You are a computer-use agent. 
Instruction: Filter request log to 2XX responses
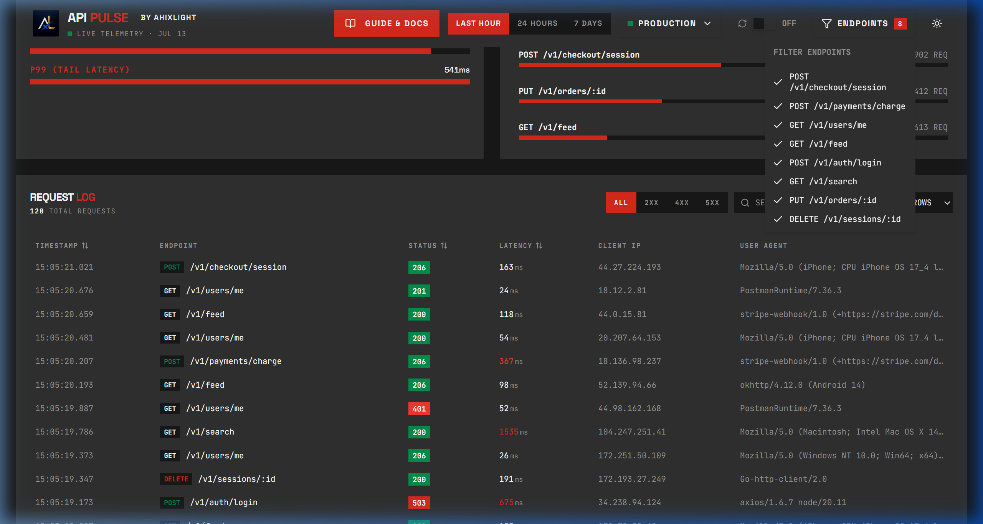click(651, 203)
